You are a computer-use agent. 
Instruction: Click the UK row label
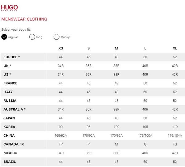tap(7, 66)
